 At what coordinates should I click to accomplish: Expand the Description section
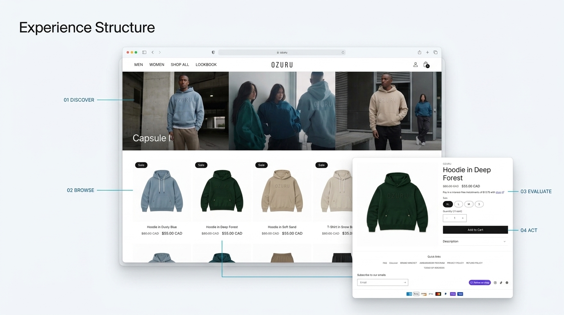coord(475,242)
